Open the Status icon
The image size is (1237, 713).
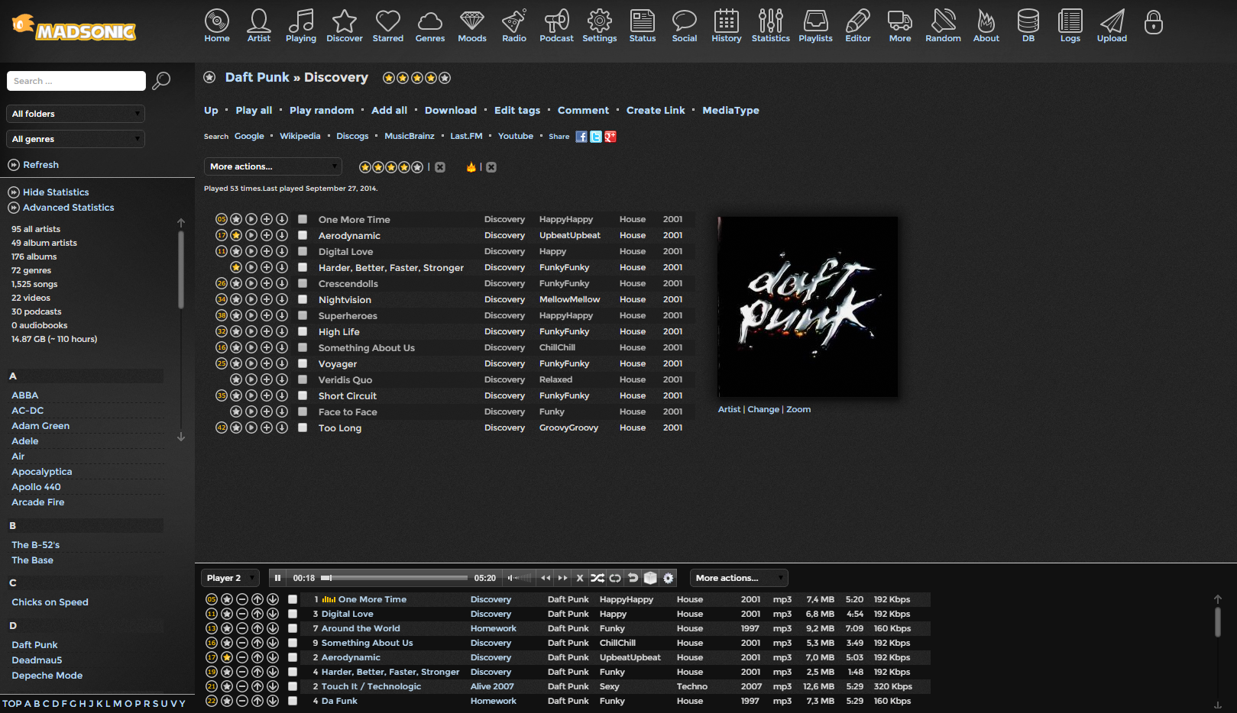coord(643,21)
